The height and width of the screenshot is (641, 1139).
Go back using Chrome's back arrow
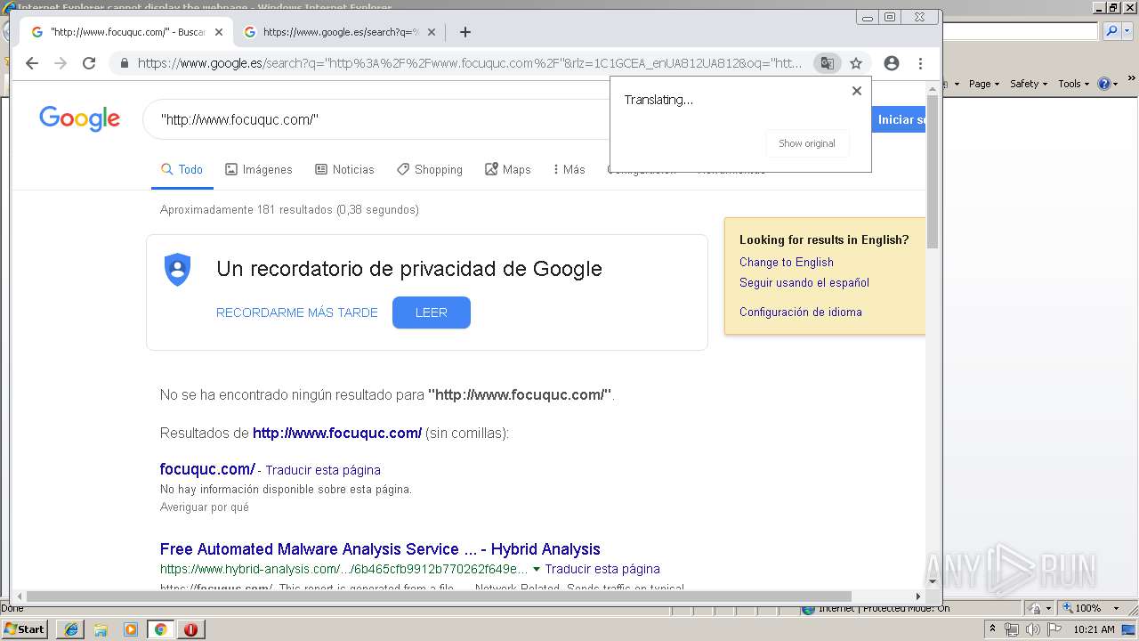tap(32, 63)
